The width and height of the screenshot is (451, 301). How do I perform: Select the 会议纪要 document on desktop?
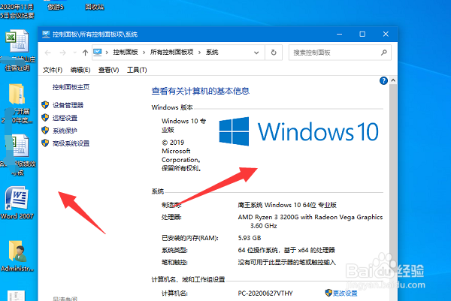(x=17, y=11)
